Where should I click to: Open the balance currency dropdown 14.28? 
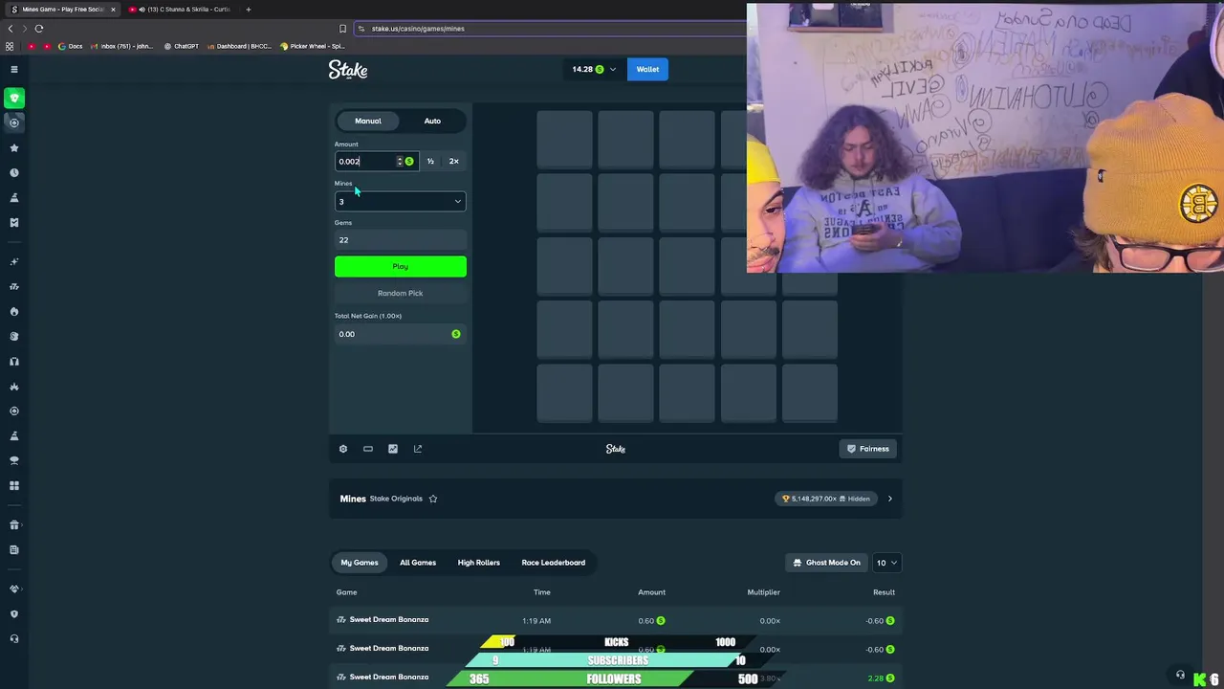click(x=594, y=69)
